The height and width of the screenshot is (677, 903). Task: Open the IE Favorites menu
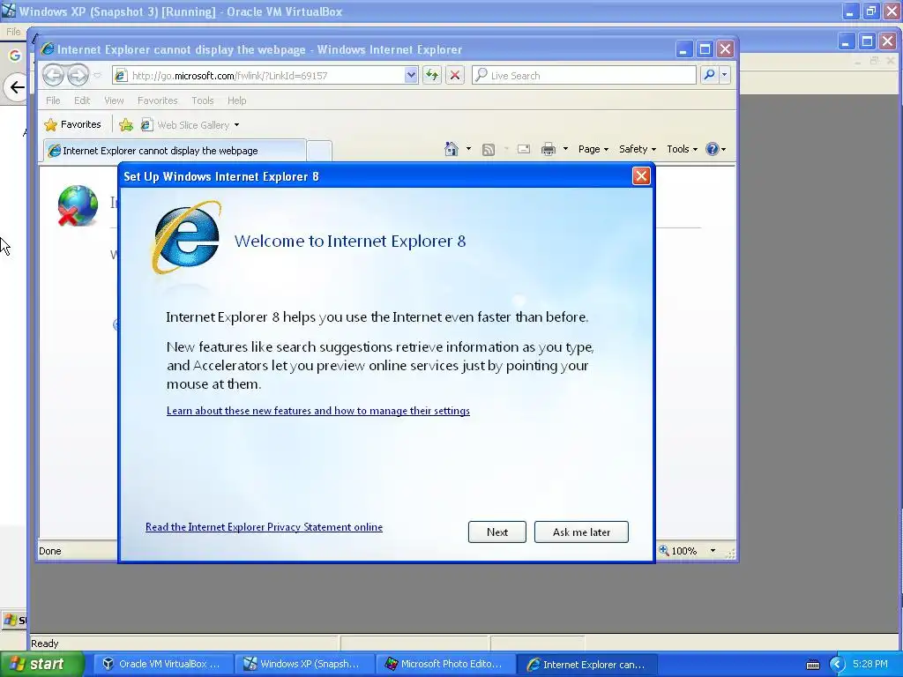click(157, 100)
